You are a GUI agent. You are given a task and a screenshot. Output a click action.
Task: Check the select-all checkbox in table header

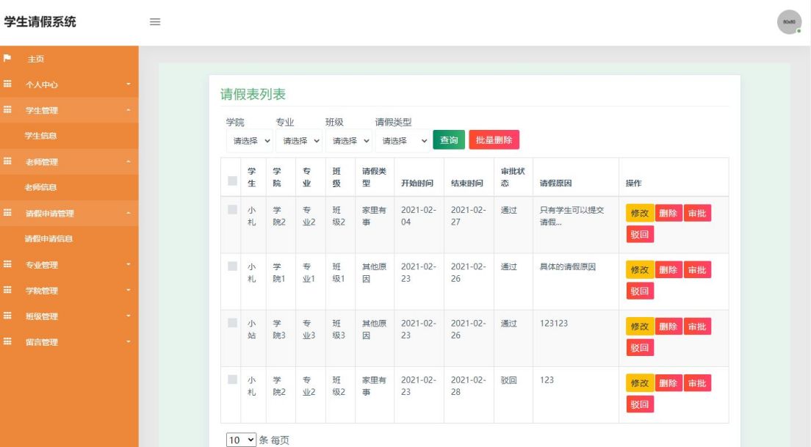[x=232, y=181]
